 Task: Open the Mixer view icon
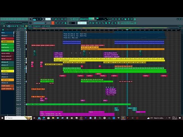[100, 23]
